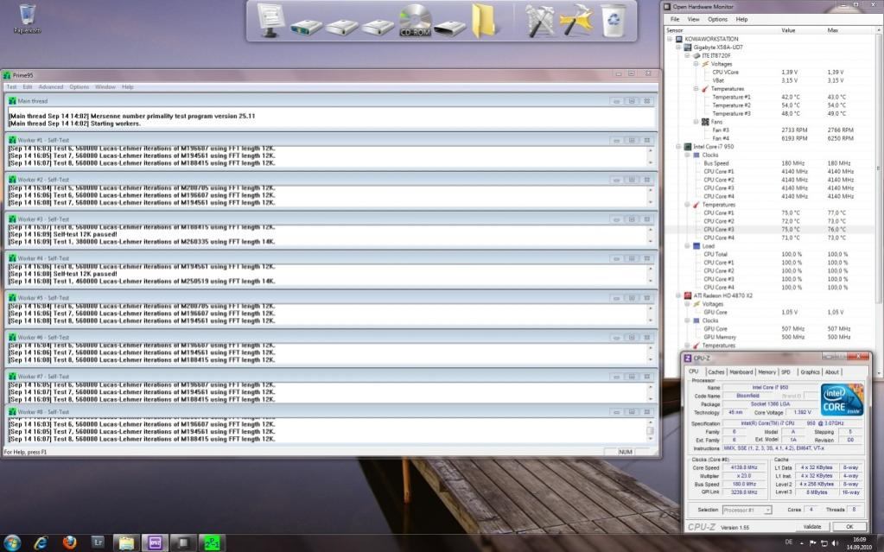Viewport: 884px width, 552px height.
Task: Switch to Caches tab in CPU-Z
Action: point(716,372)
